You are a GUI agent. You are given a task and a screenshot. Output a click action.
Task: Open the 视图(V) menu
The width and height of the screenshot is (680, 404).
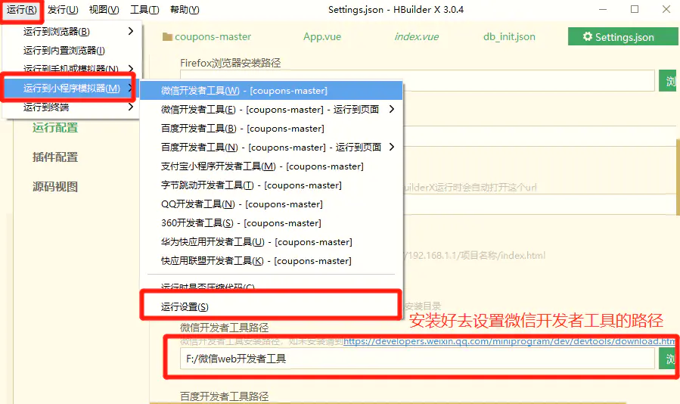coord(104,10)
